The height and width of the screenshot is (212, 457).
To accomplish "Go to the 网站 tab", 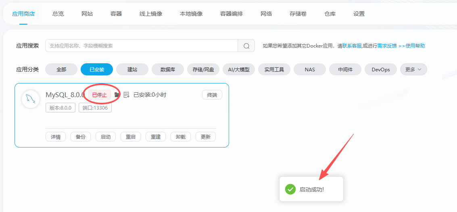I will coord(87,14).
